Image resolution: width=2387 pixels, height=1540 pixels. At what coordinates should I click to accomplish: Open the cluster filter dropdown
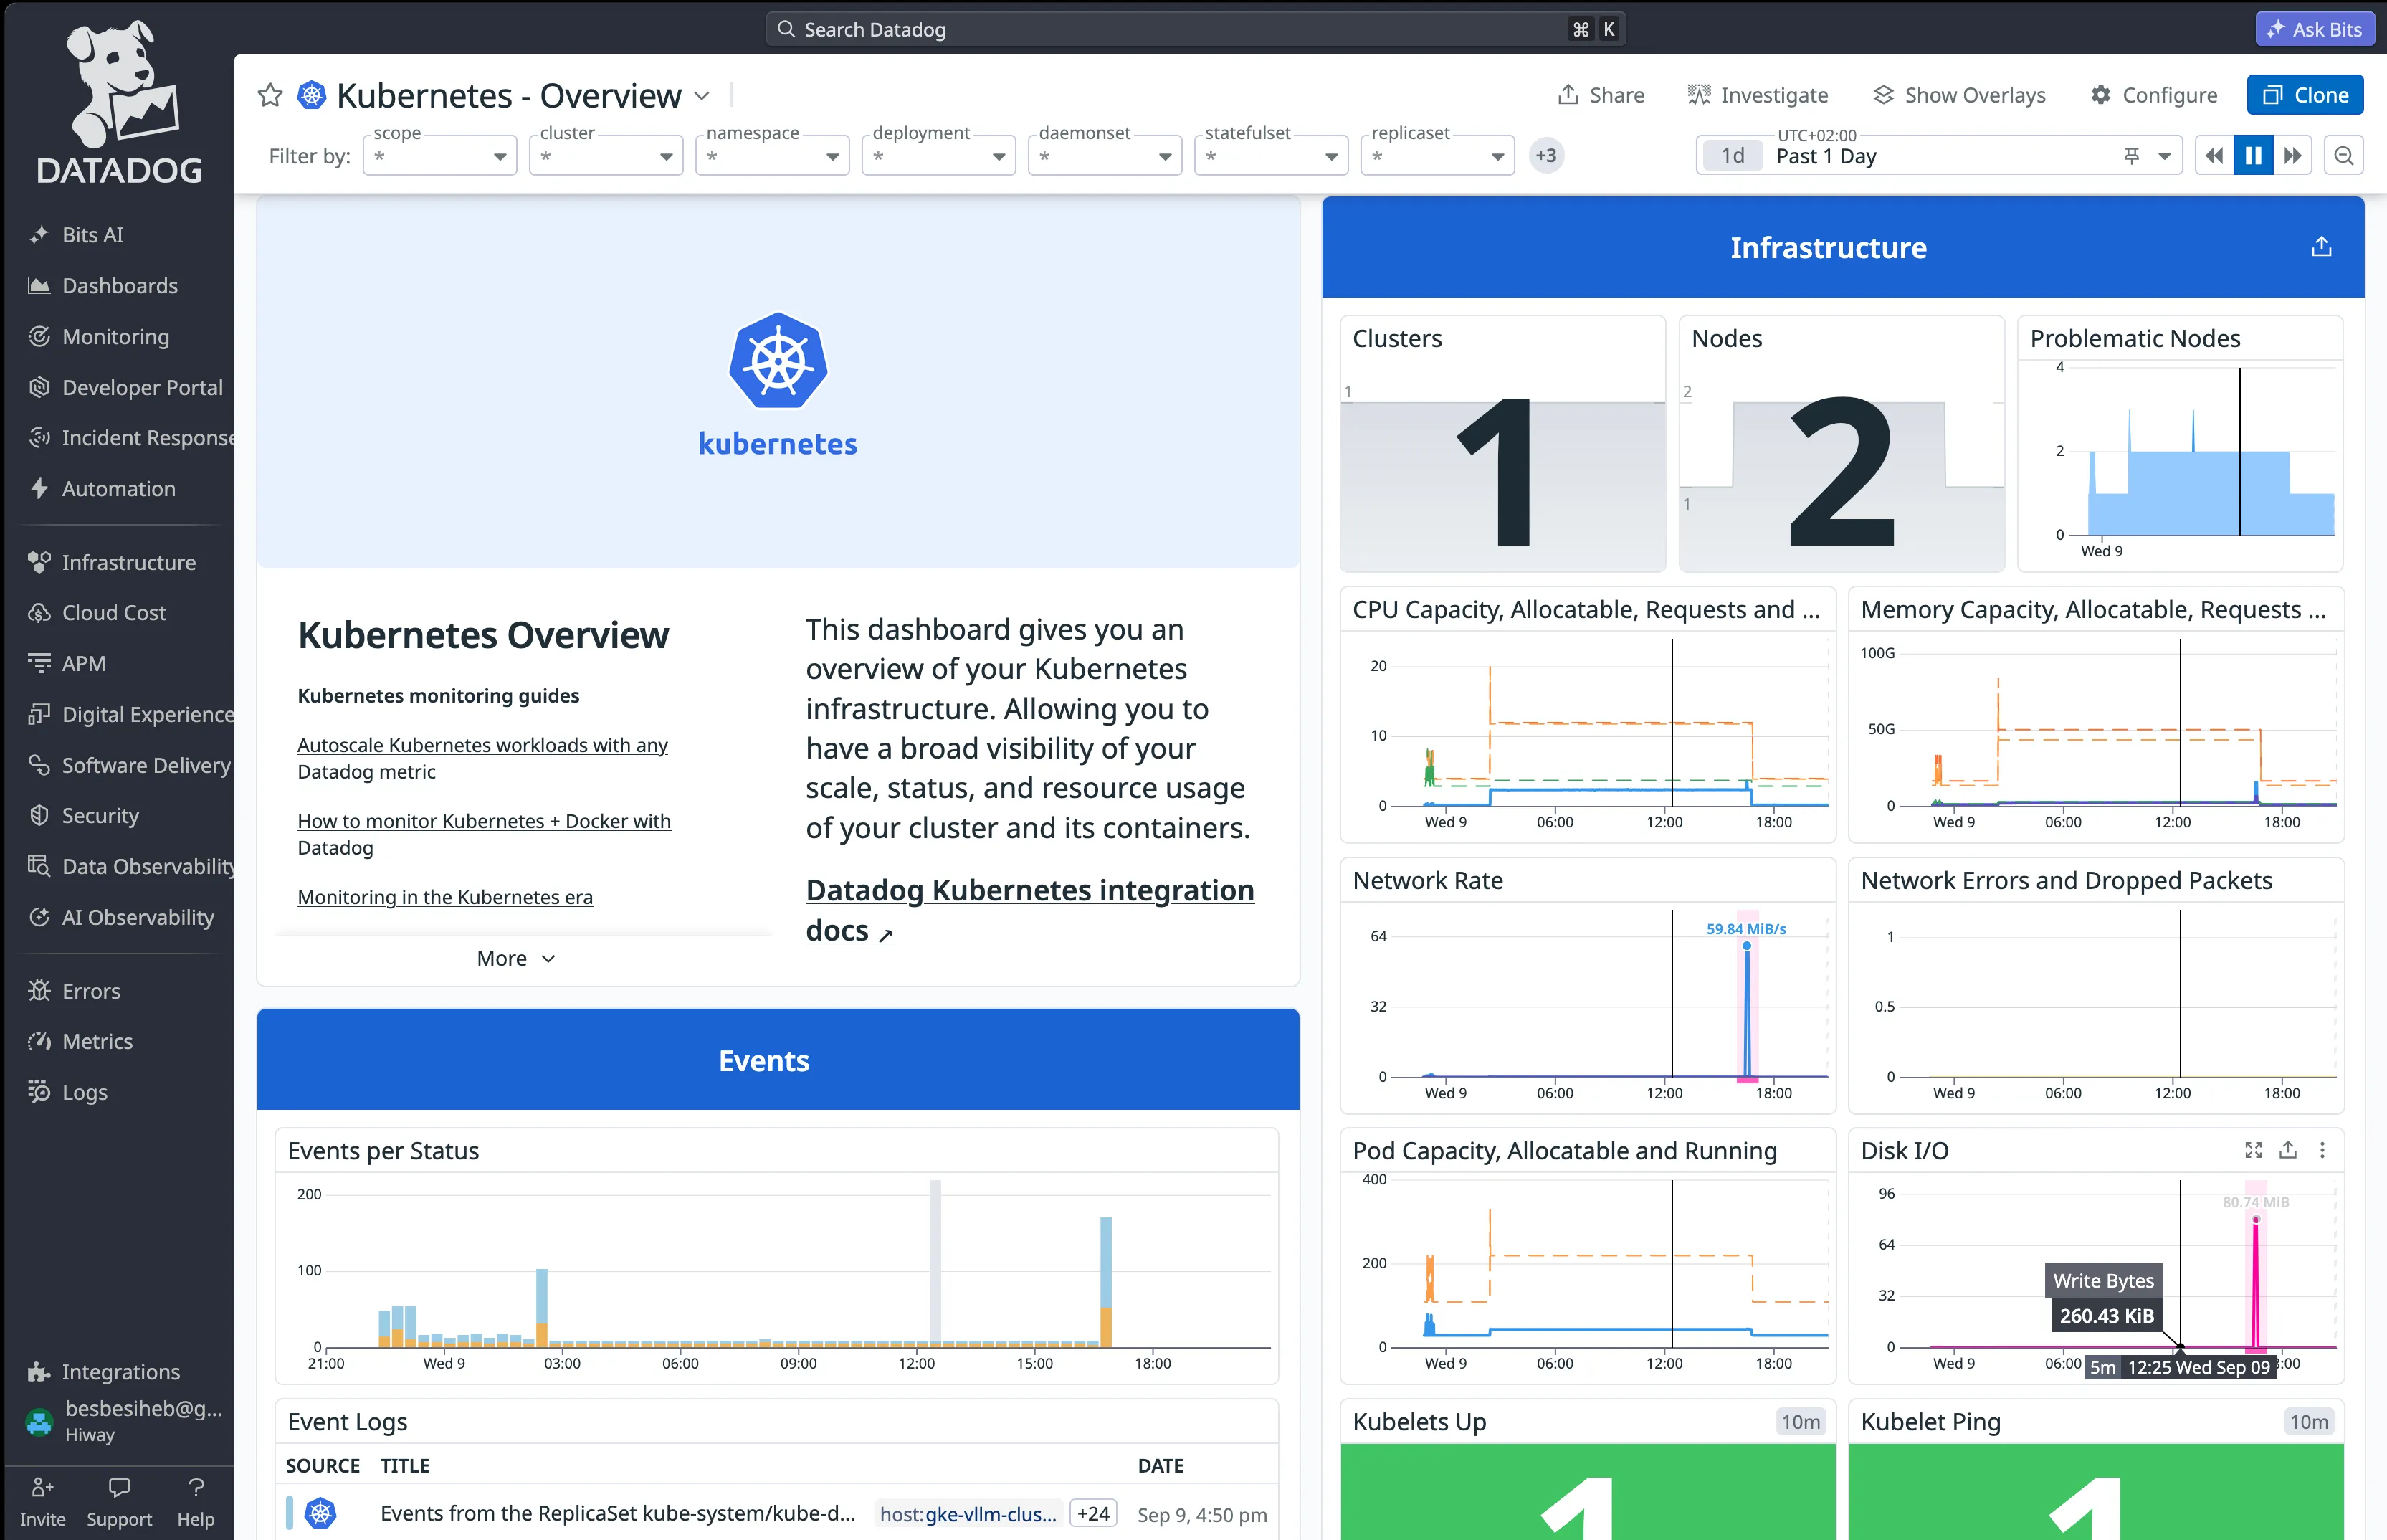606,156
